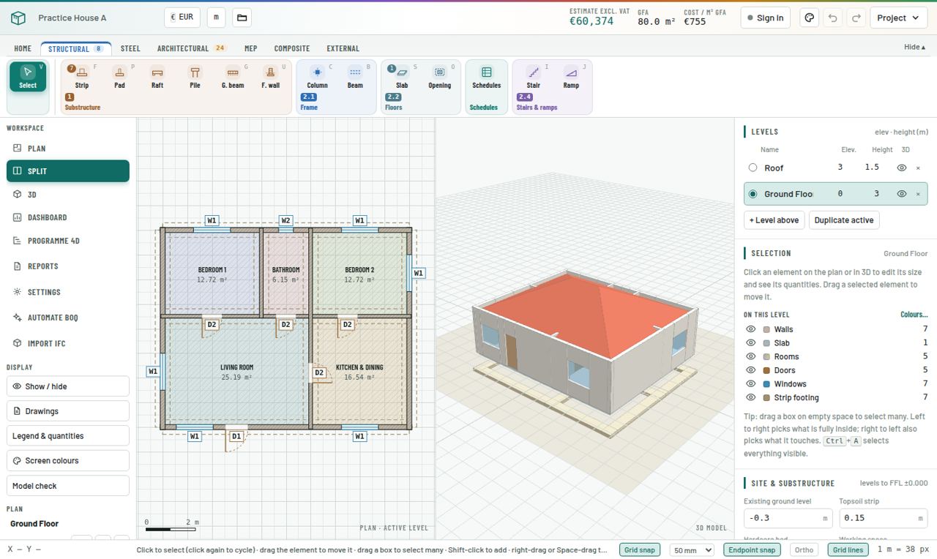Click the redo arrow

(x=856, y=18)
